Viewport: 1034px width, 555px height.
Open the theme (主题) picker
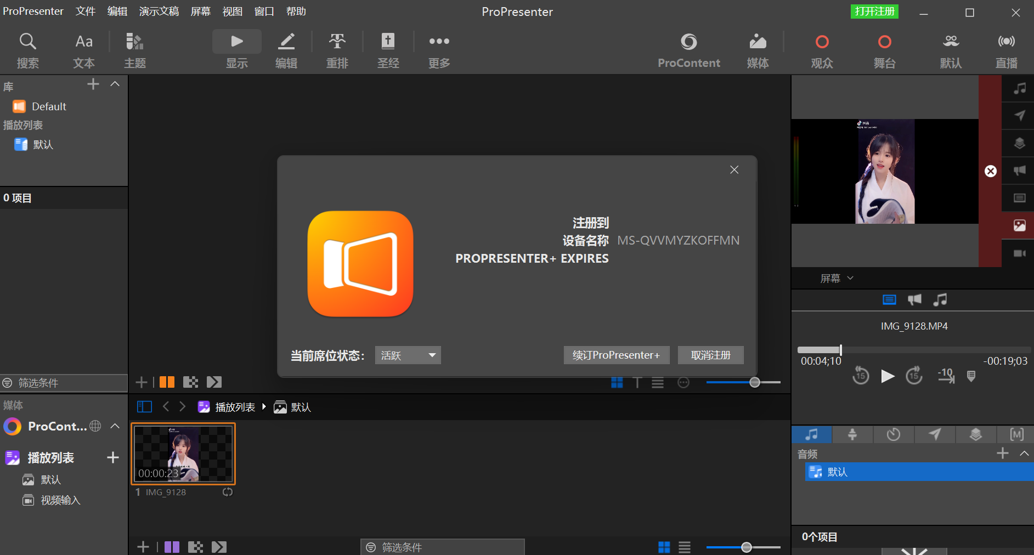coord(135,50)
